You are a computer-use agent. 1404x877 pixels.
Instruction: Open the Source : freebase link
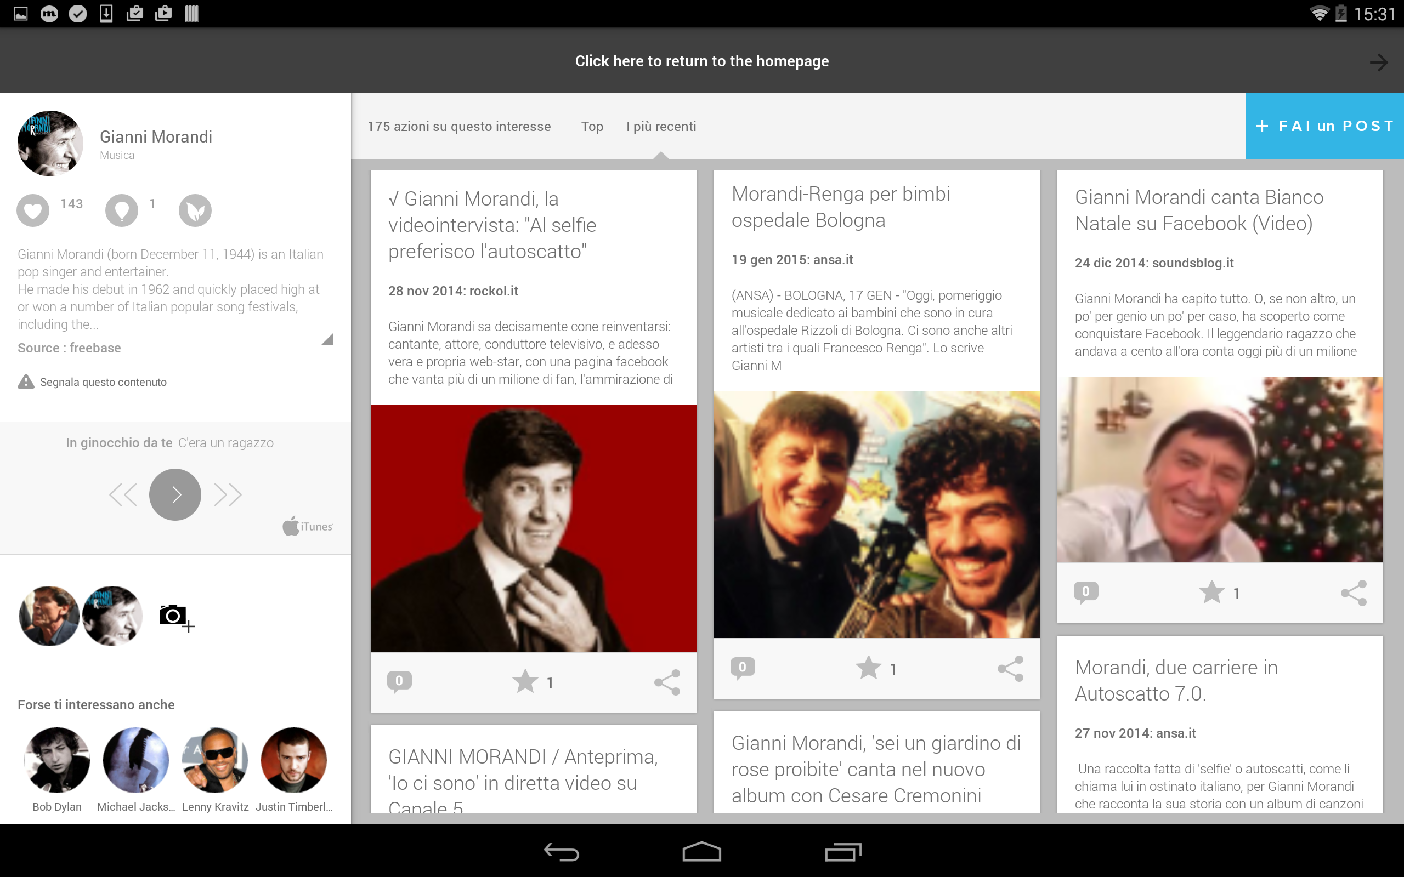69,348
